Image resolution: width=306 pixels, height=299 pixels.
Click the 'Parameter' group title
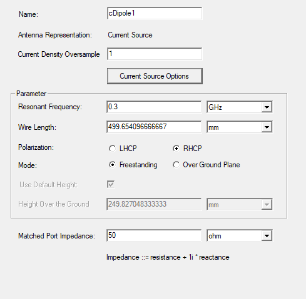(x=31, y=94)
